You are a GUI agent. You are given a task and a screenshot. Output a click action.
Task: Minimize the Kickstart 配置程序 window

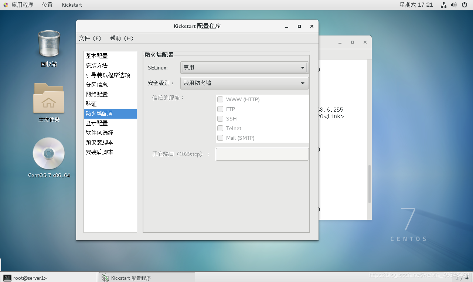click(287, 26)
